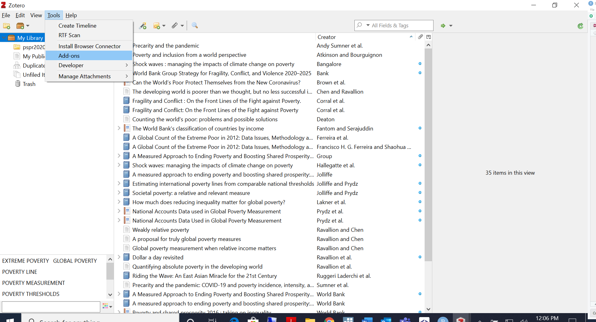Open the Help menu
The height and width of the screenshot is (322, 596).
[71, 15]
